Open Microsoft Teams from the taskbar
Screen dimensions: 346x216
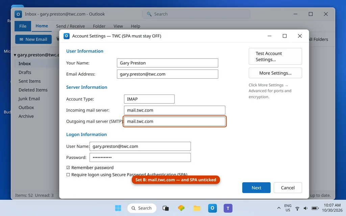(x=228, y=208)
